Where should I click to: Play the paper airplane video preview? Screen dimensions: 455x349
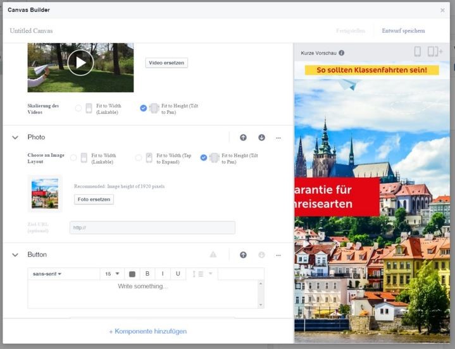tap(80, 63)
